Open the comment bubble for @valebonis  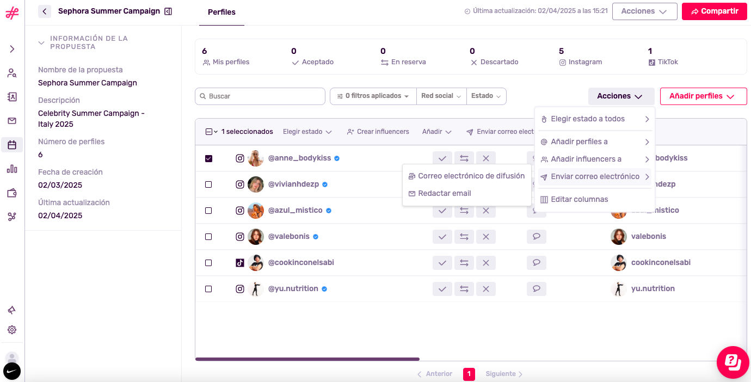[x=537, y=237]
